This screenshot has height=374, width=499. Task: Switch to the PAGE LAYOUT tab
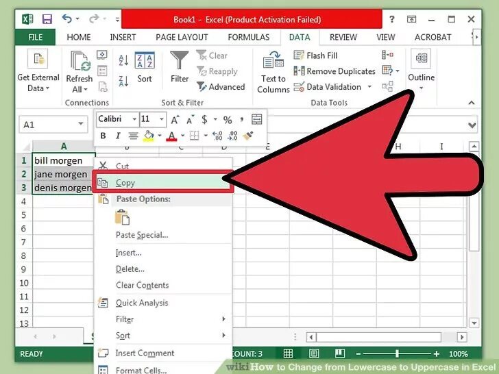pos(182,37)
